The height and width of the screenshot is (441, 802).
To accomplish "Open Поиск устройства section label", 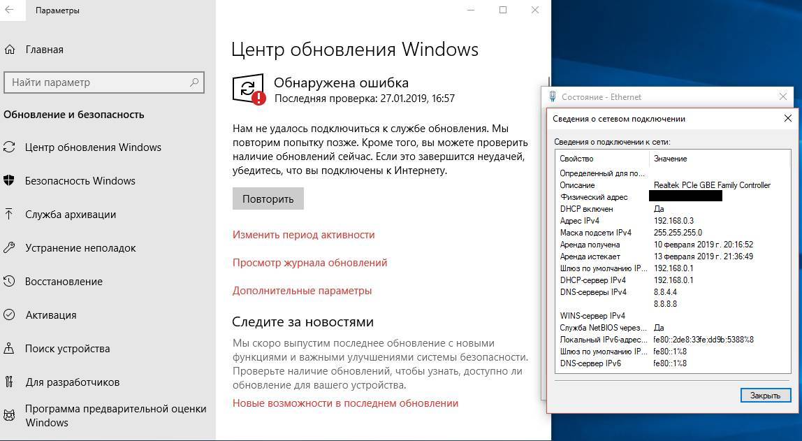I will tap(68, 349).
